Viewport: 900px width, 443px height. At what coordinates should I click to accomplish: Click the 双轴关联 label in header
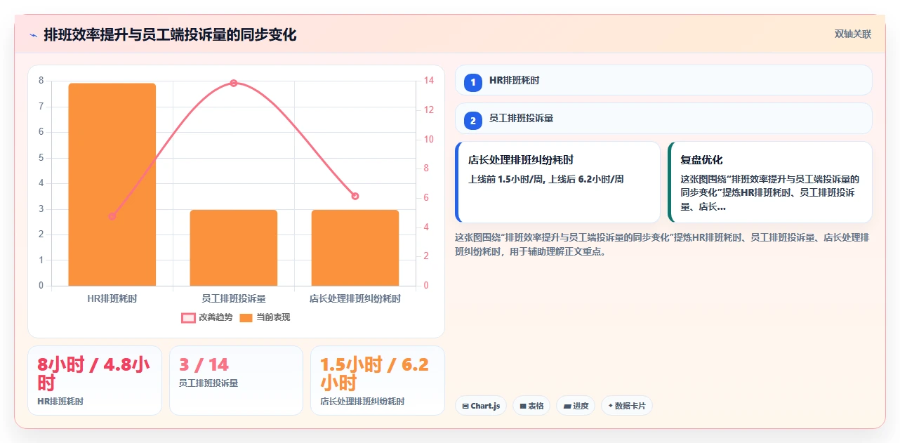click(x=852, y=34)
